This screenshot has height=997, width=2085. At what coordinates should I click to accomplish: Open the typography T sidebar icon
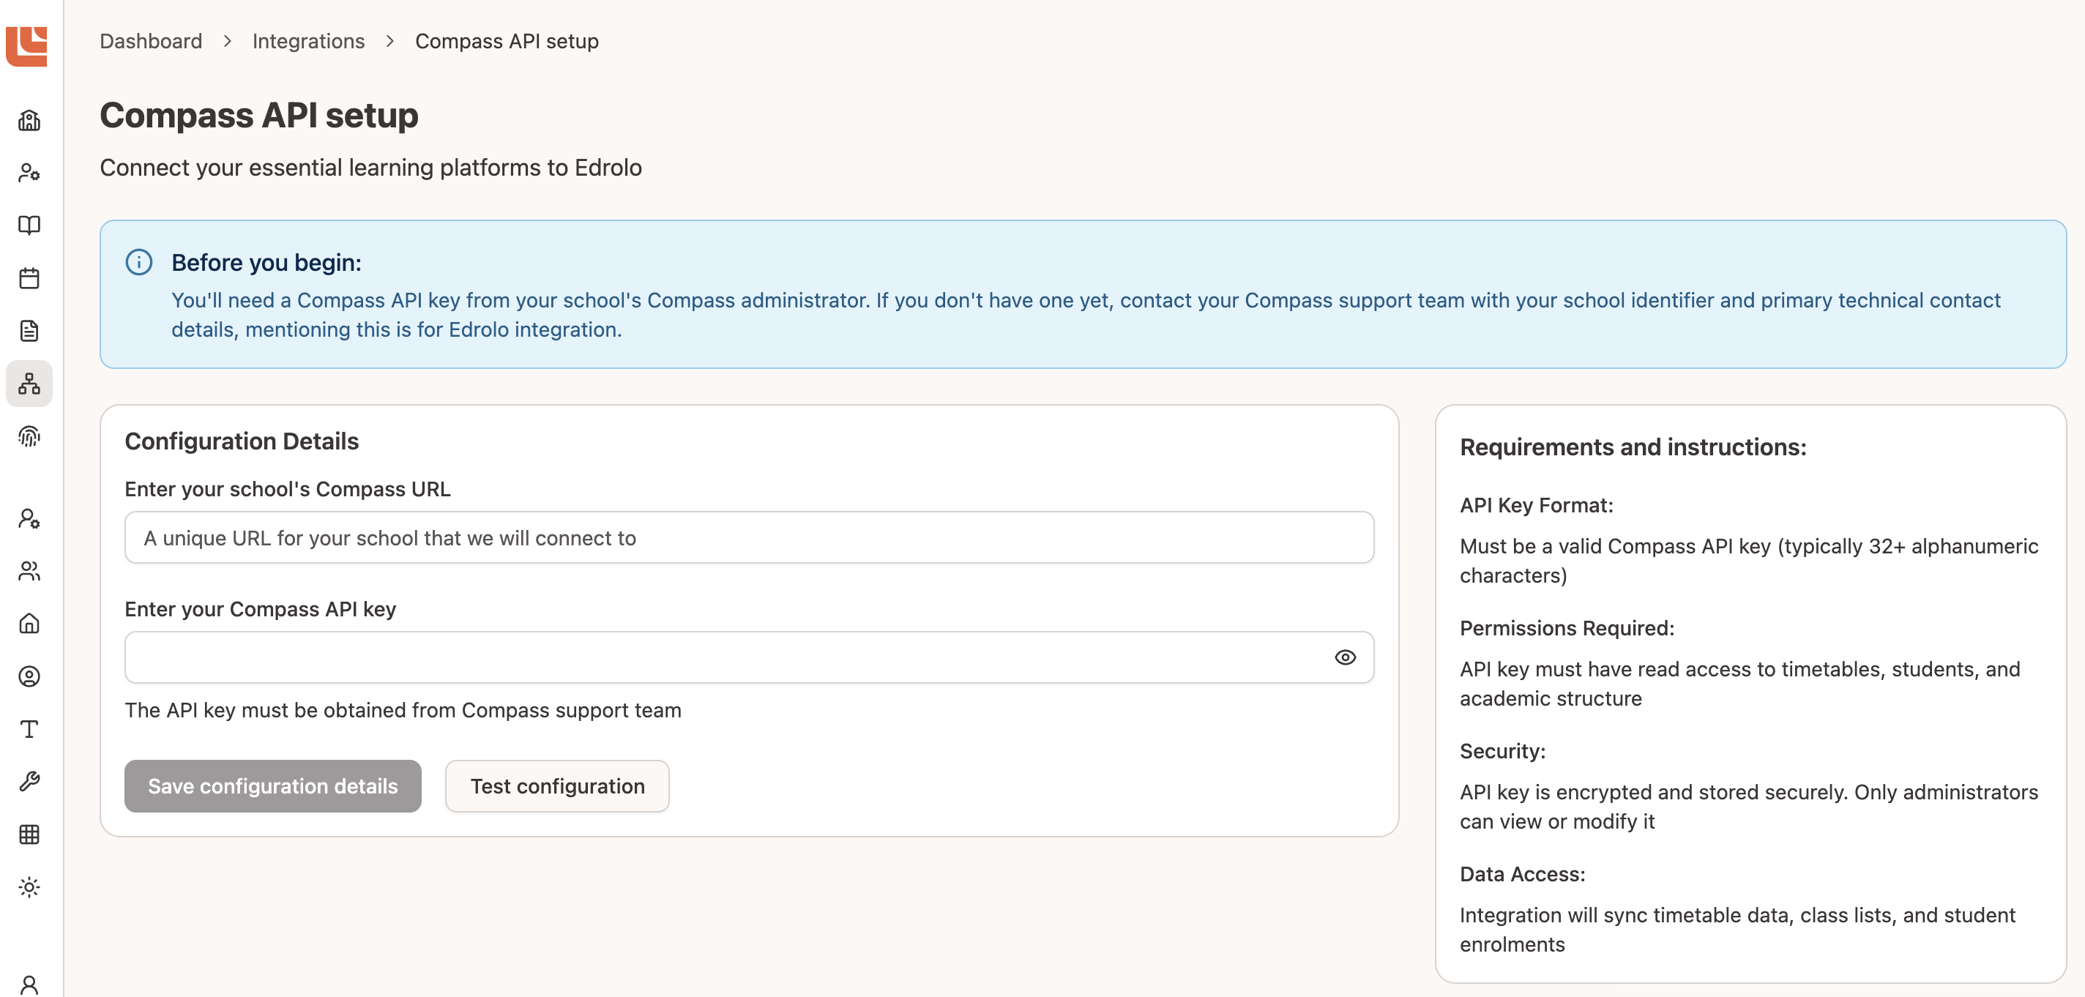29,729
